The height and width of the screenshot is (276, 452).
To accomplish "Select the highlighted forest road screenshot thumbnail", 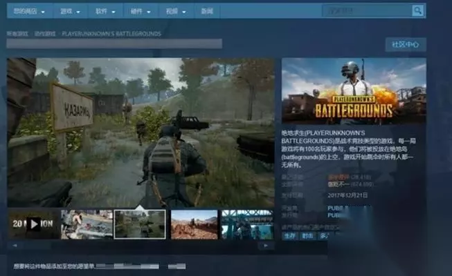I will coord(140,224).
